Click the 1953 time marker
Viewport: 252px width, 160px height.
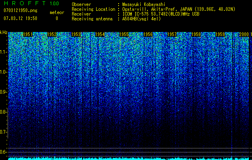click(x=76, y=34)
